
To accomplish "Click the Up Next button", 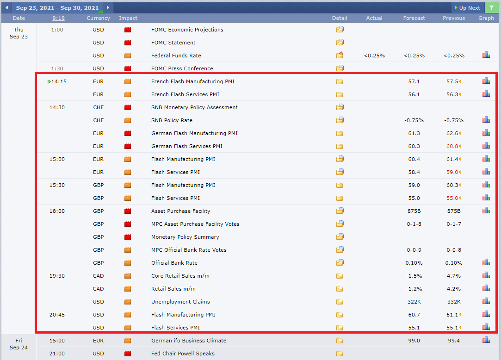I will (467, 8).
